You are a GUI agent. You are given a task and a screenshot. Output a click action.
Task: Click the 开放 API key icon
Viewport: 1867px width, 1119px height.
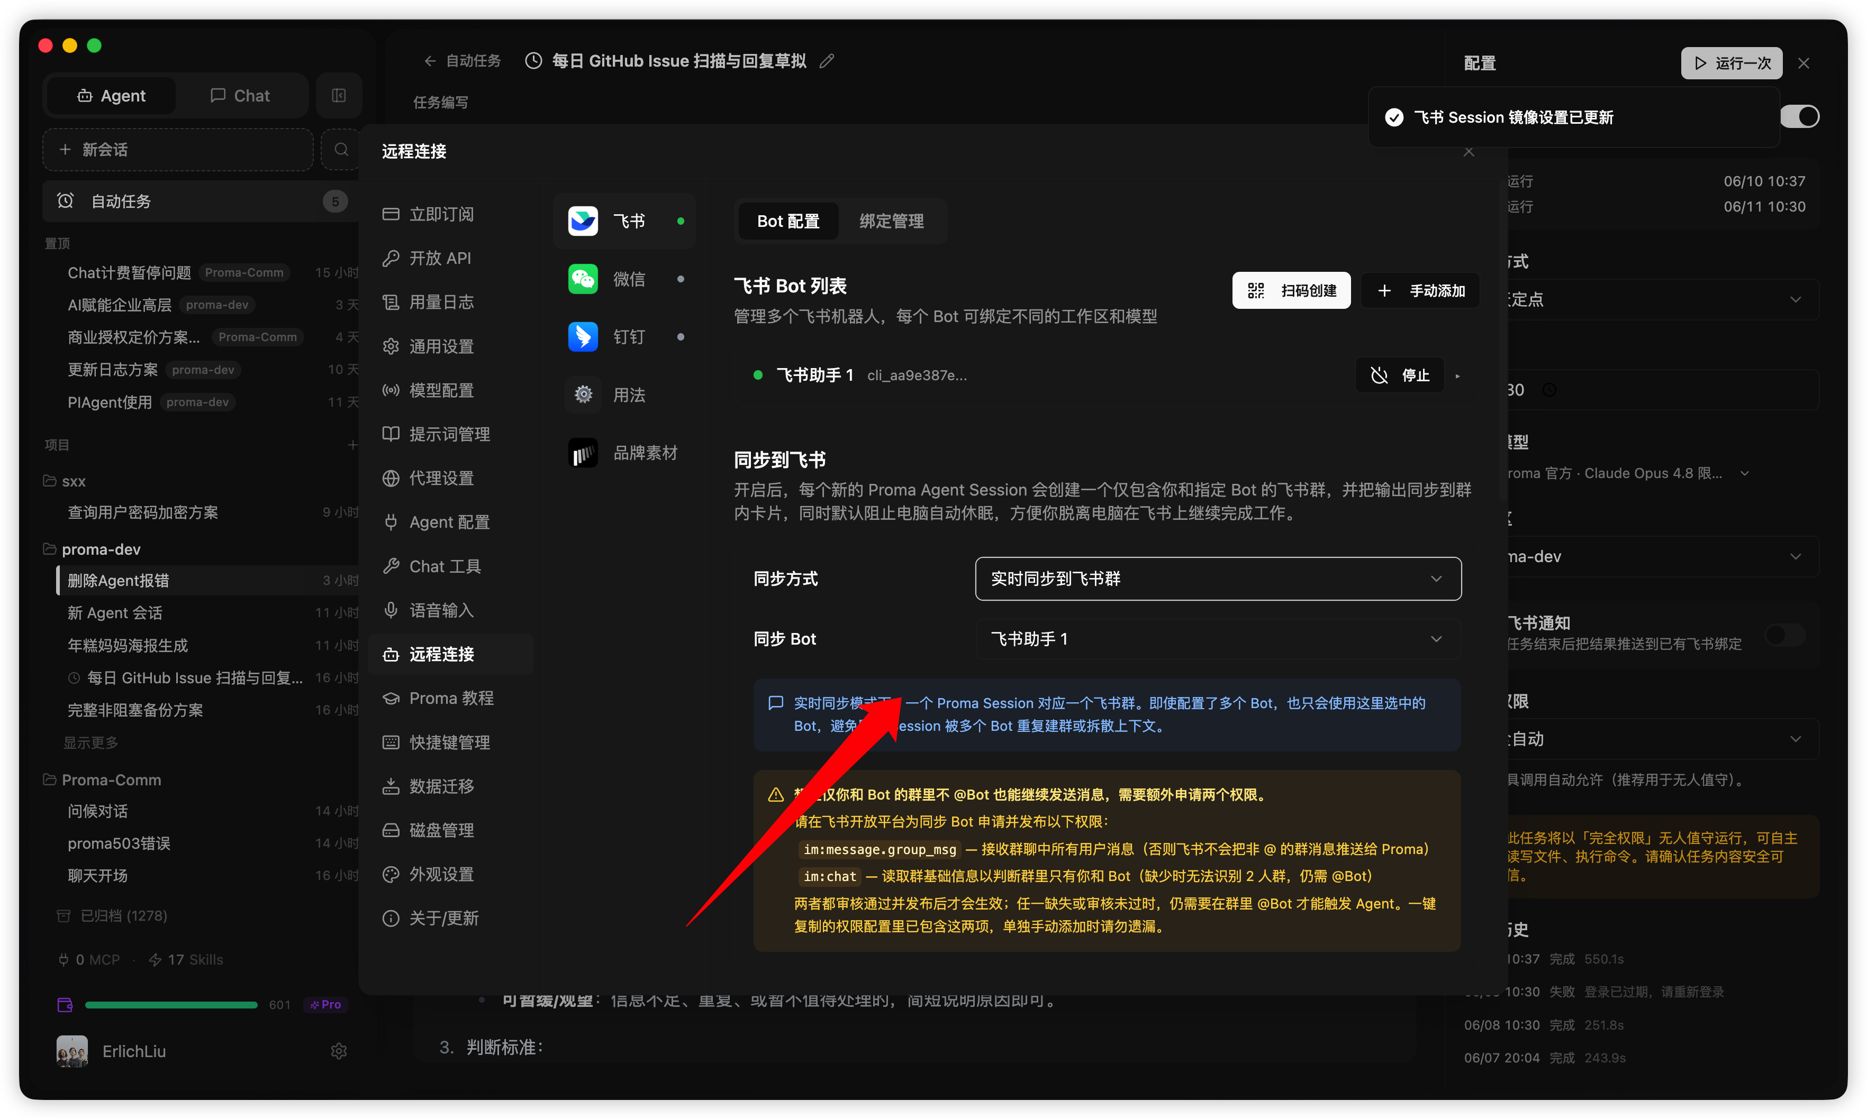click(390, 258)
